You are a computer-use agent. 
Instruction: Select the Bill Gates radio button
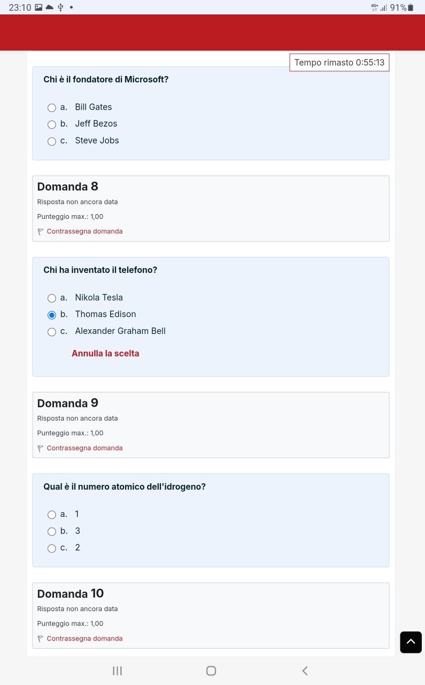(x=52, y=108)
